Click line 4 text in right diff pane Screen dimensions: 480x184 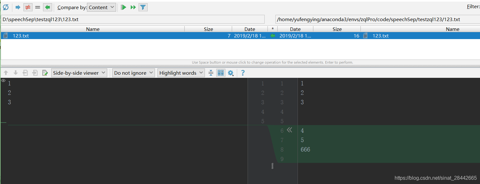[302, 130]
